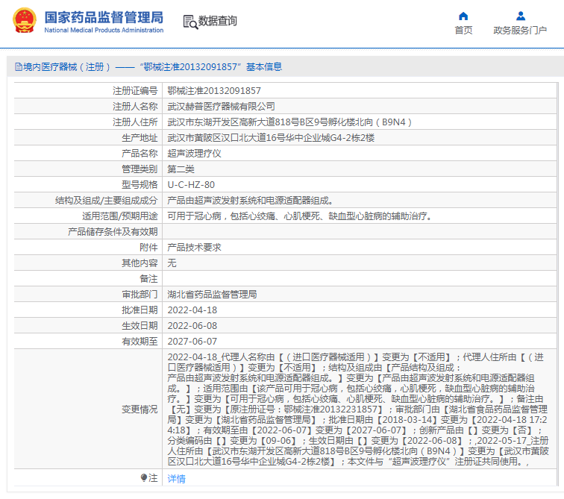Select registration number 鄂械注准20132091857 cell

pos(214,91)
